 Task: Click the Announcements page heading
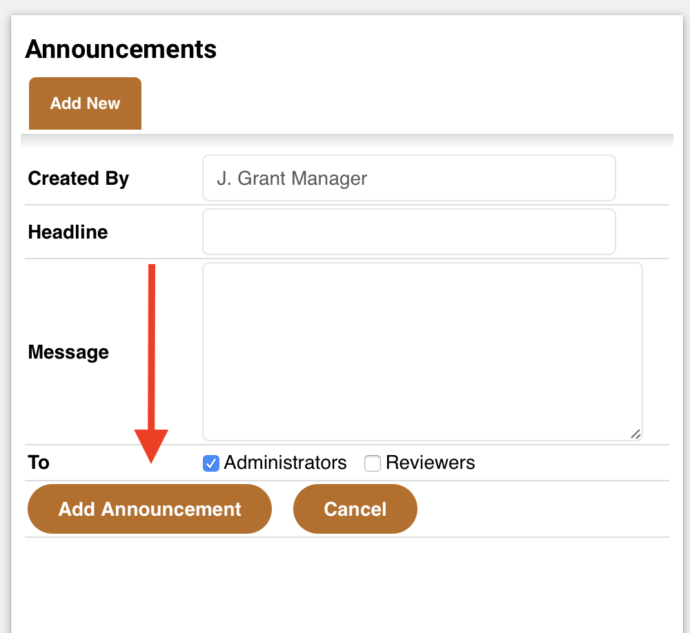pyautogui.click(x=121, y=49)
